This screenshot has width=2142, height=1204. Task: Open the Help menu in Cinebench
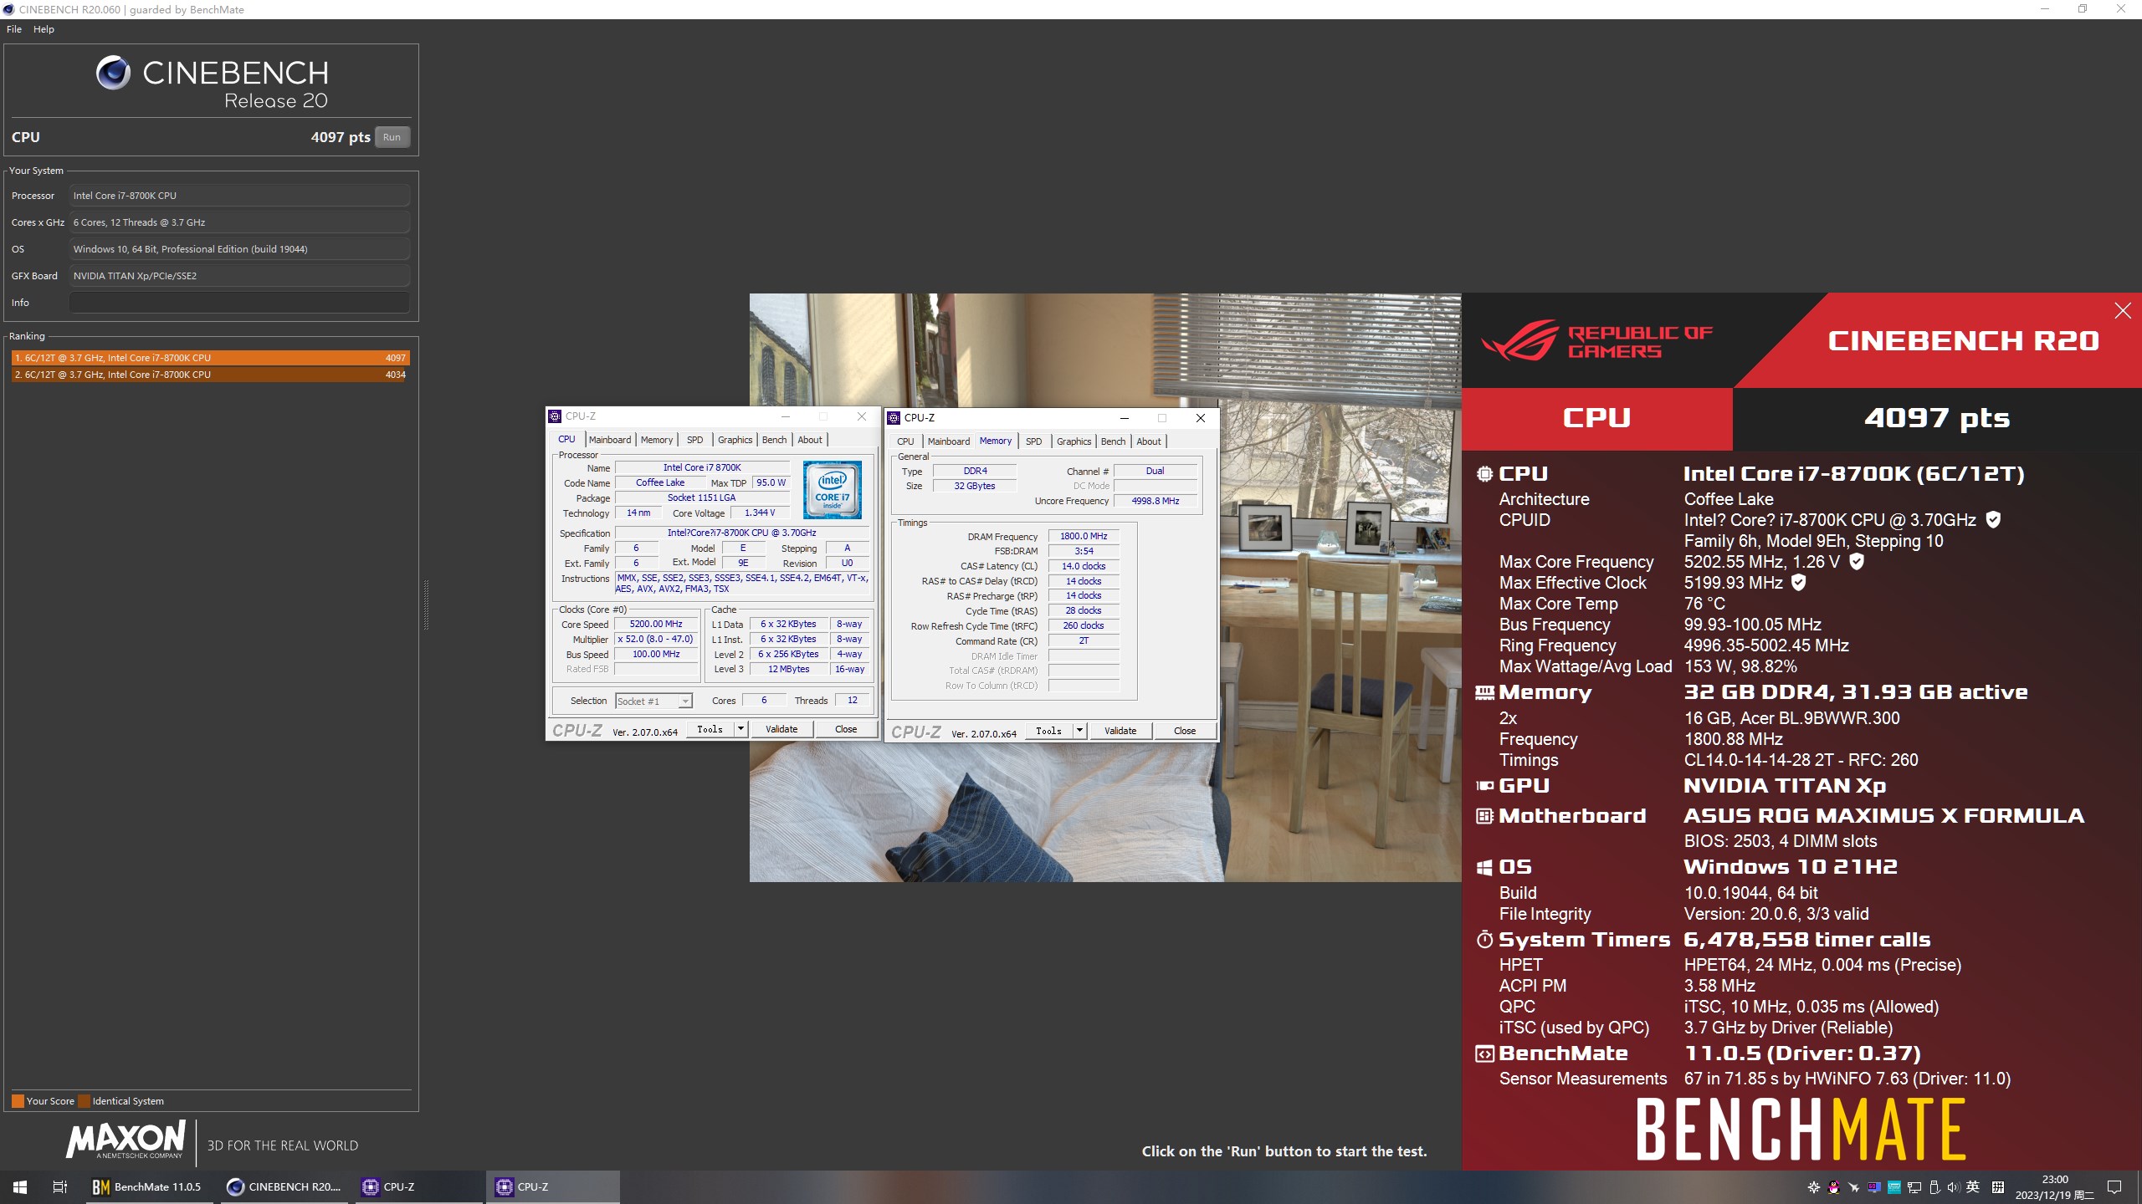tap(44, 29)
